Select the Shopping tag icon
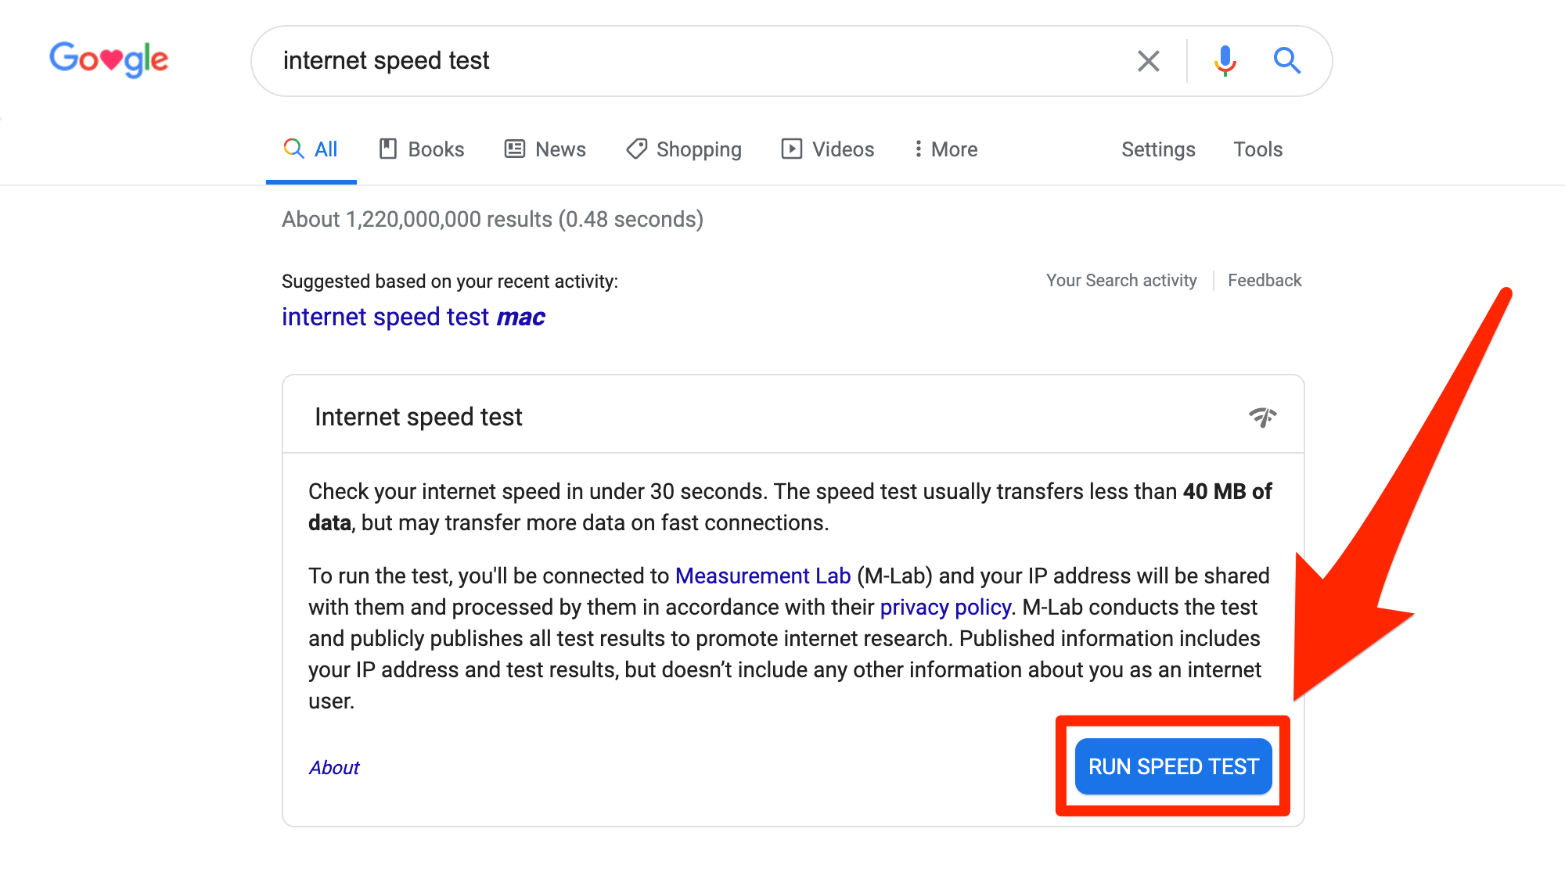 click(636, 149)
